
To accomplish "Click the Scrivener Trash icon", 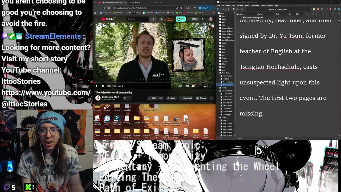I will coord(234,9).
